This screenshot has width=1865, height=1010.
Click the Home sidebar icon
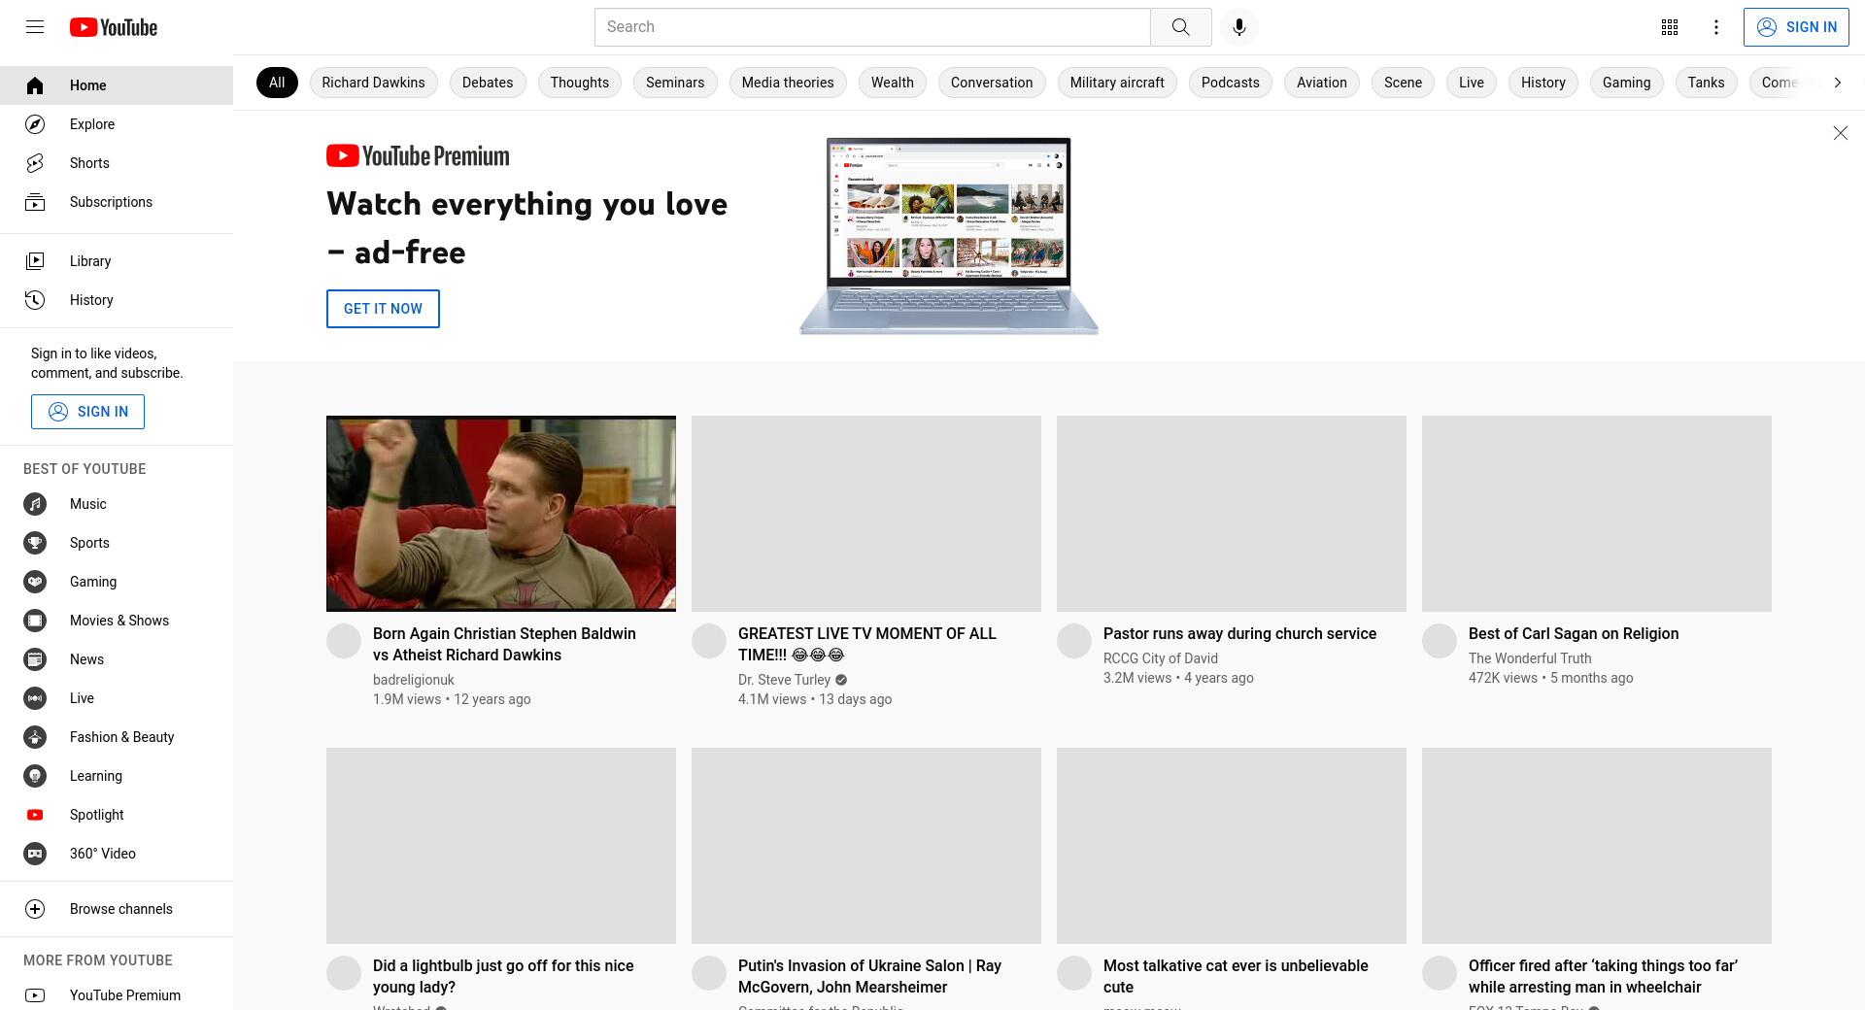[35, 85]
